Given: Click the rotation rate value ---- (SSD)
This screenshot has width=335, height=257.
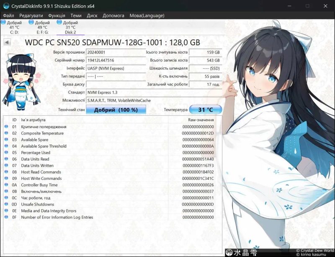Looking at the screenshot, I should (x=206, y=68).
